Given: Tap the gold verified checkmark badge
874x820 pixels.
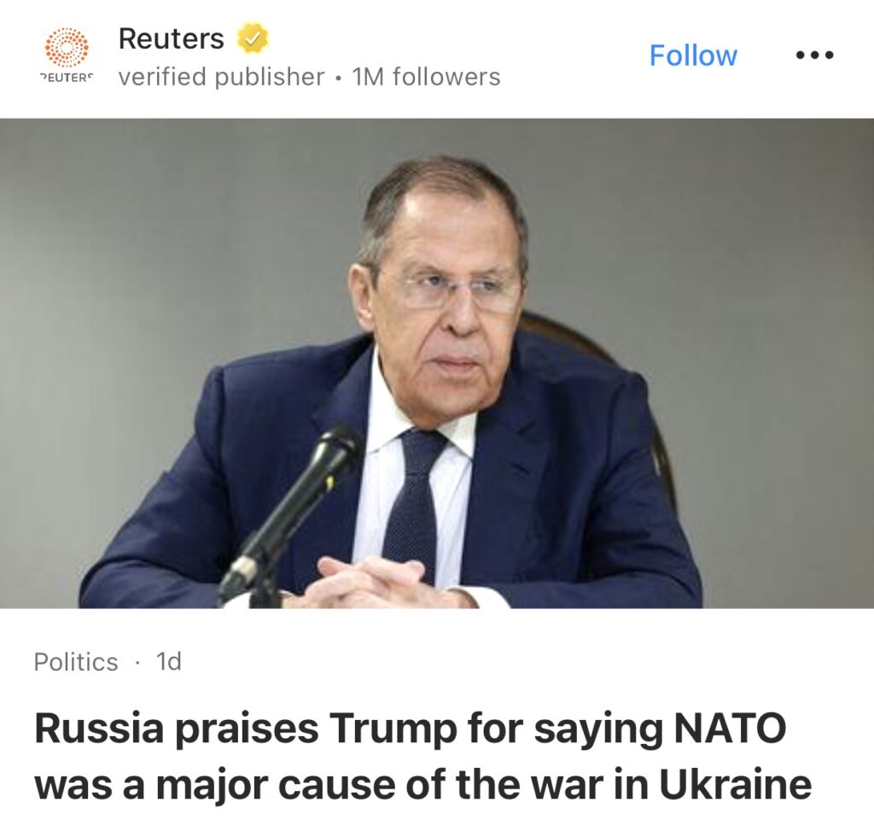Looking at the screenshot, I should (253, 38).
